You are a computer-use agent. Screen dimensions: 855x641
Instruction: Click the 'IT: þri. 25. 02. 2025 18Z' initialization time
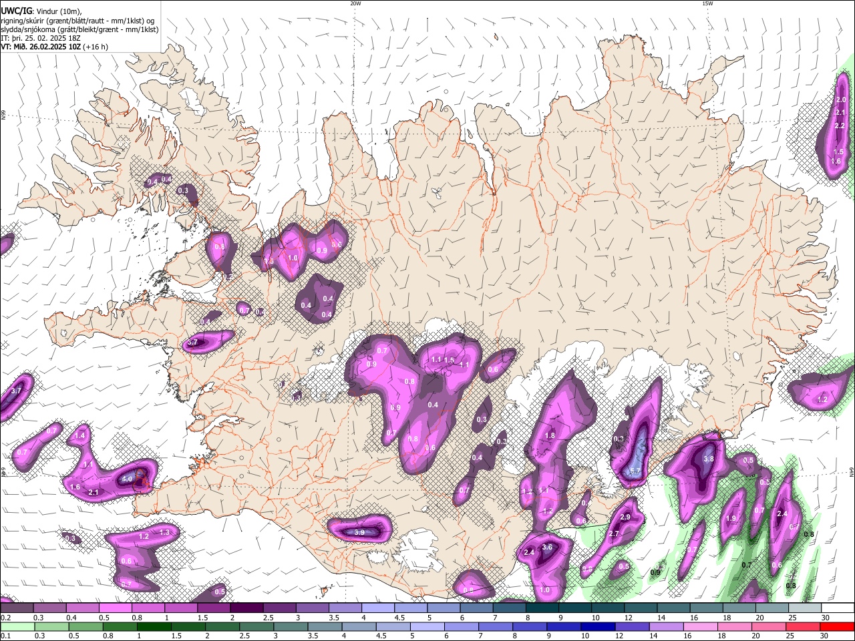point(41,38)
